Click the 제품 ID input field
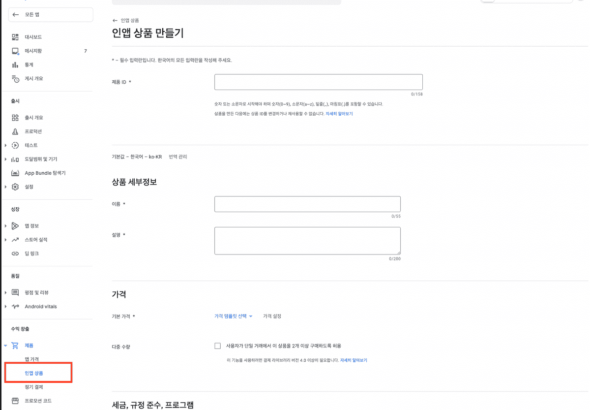Screen dimensions: 590x410 tap(318, 82)
